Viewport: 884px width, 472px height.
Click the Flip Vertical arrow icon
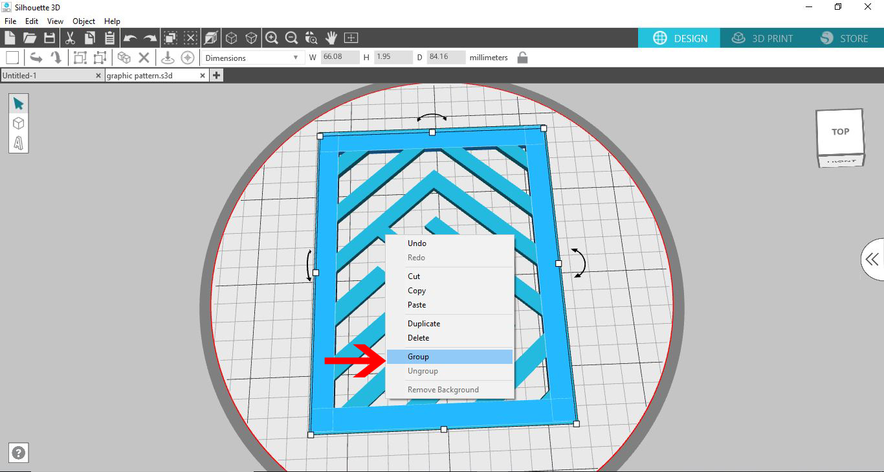[56, 58]
